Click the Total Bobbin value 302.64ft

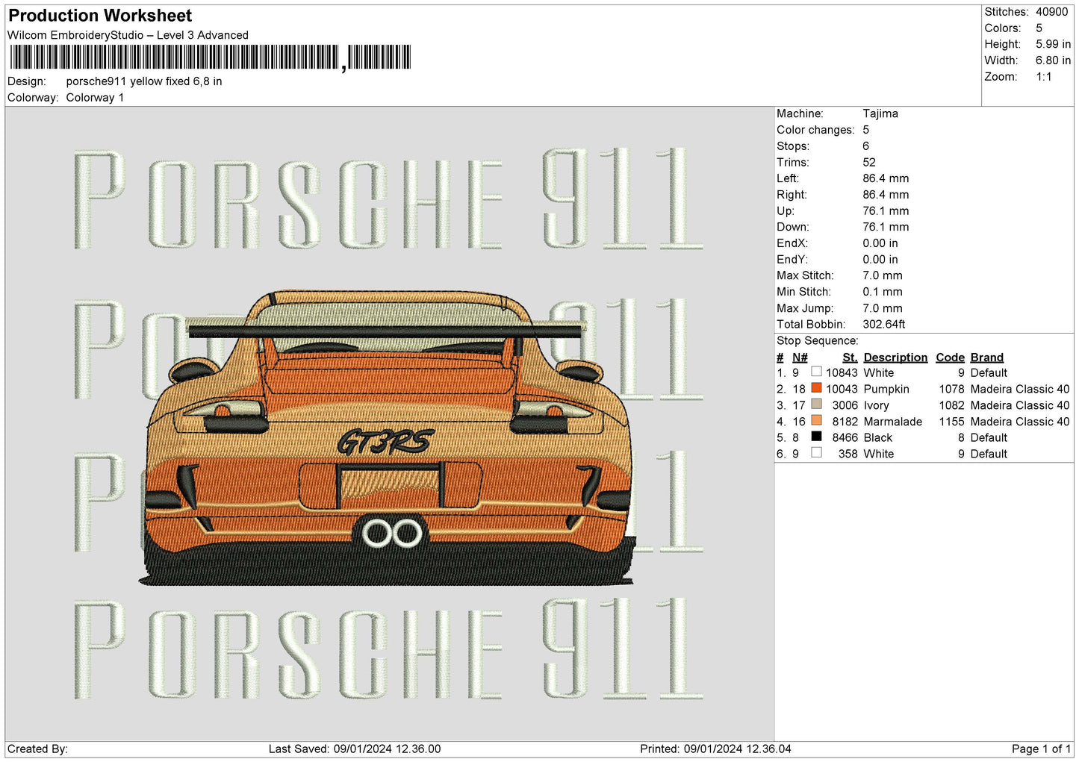884,325
